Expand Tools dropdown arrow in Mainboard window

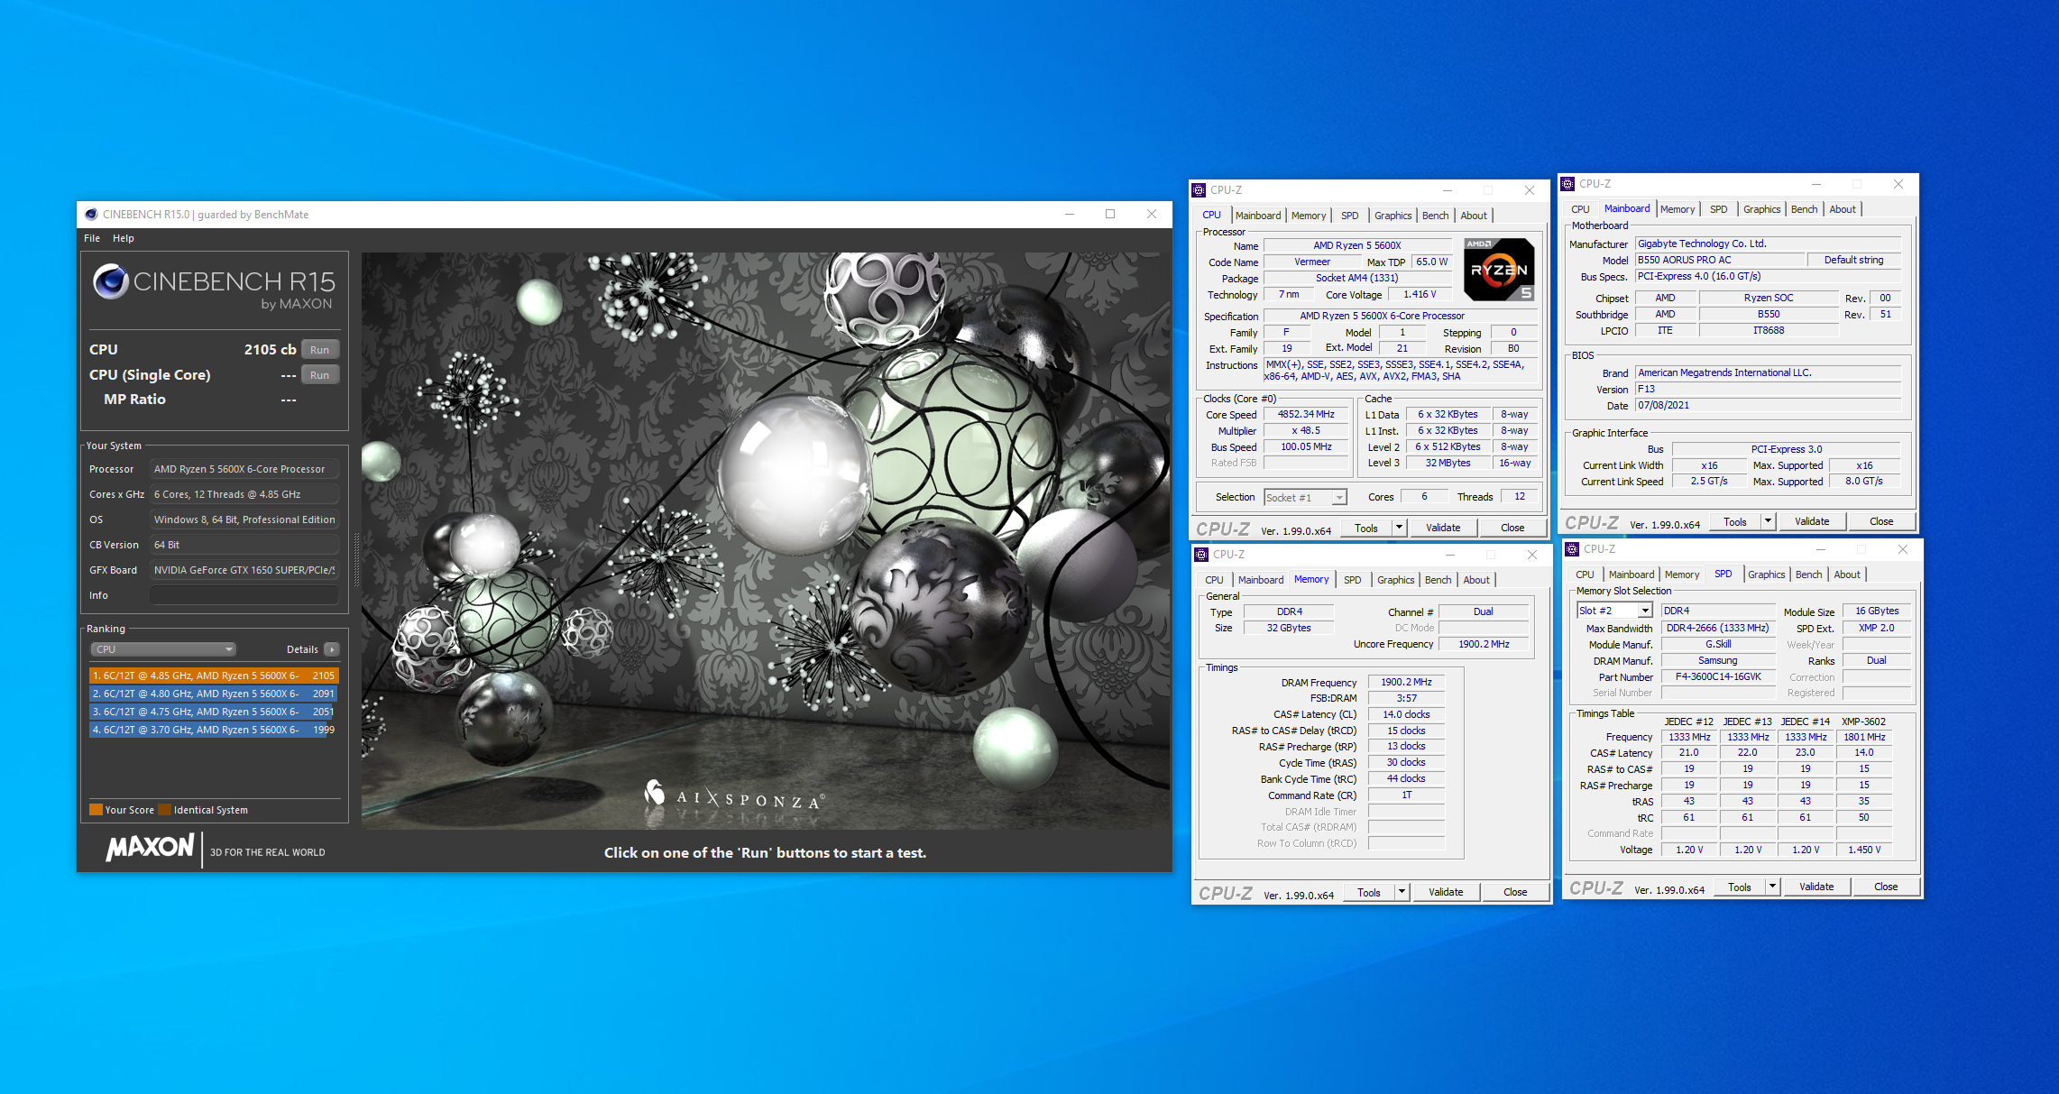pos(1768,521)
